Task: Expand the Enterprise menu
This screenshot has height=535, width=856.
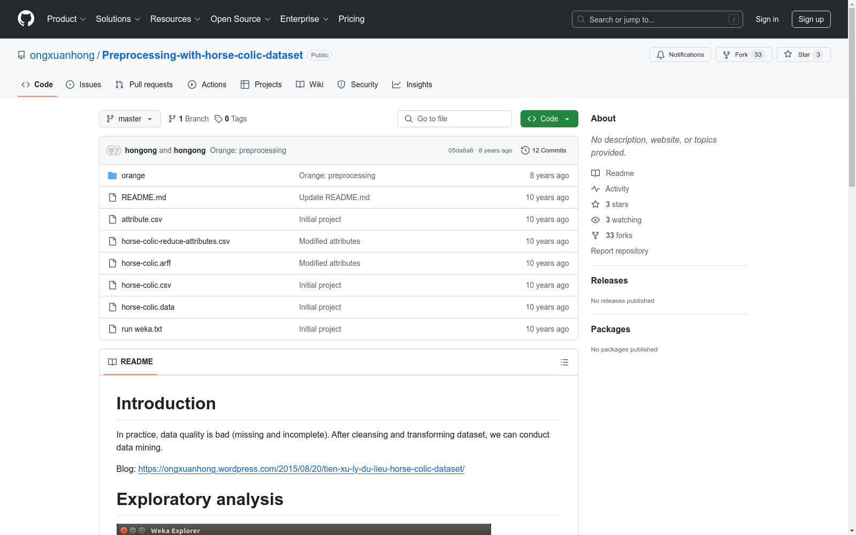Action: (x=304, y=19)
